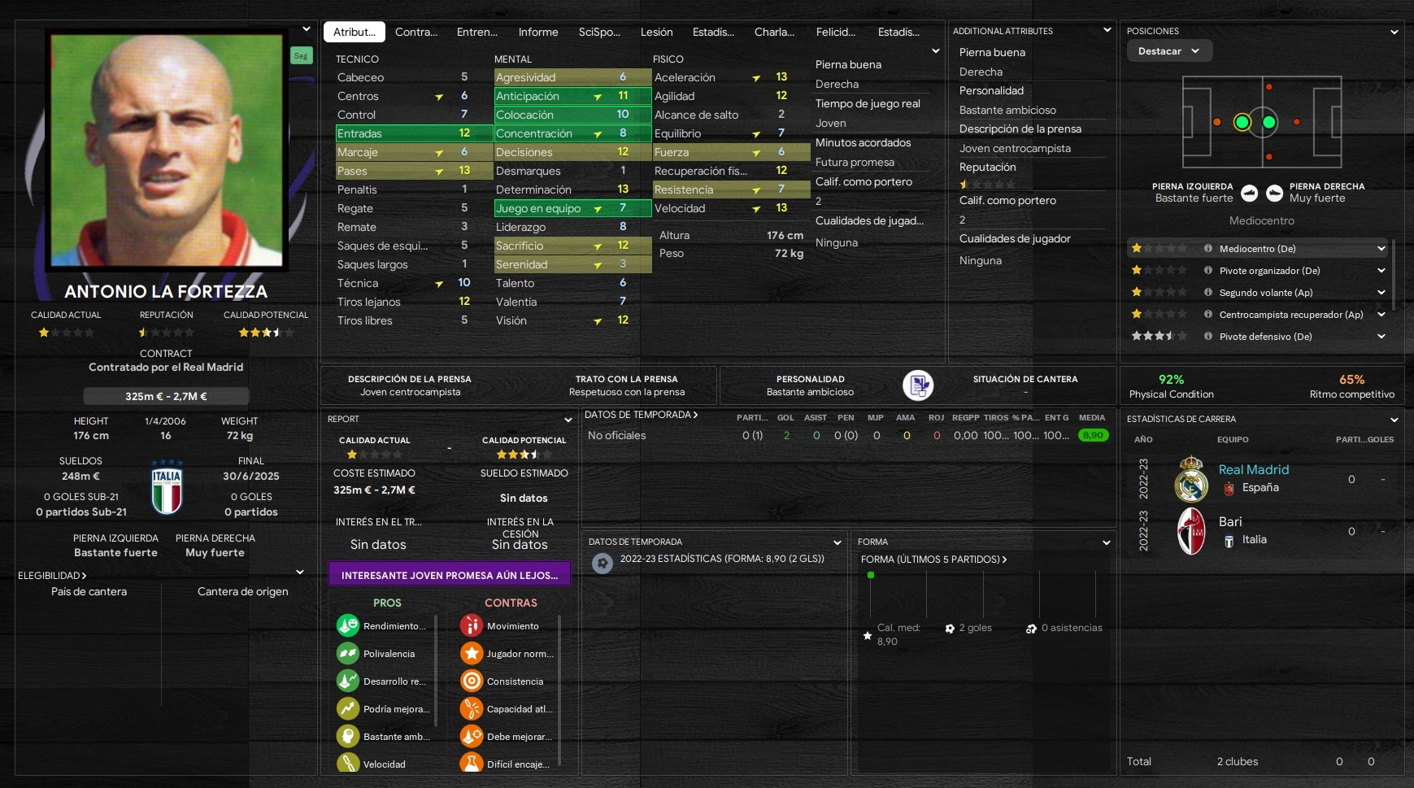The height and width of the screenshot is (788, 1414).
Task: Open the Elegibilidad section link
Action: tap(52, 576)
